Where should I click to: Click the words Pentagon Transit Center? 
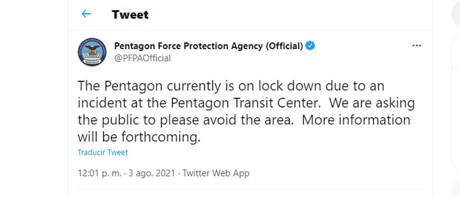[x=244, y=103]
